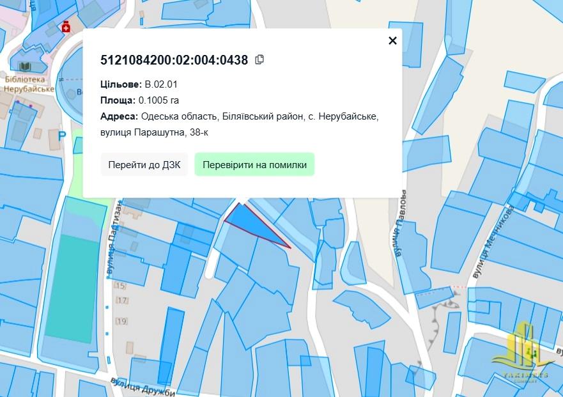The width and height of the screenshot is (563, 397).
Task: Click cadastral number 5121084200:02:004:0438 text
Action: 174,60
